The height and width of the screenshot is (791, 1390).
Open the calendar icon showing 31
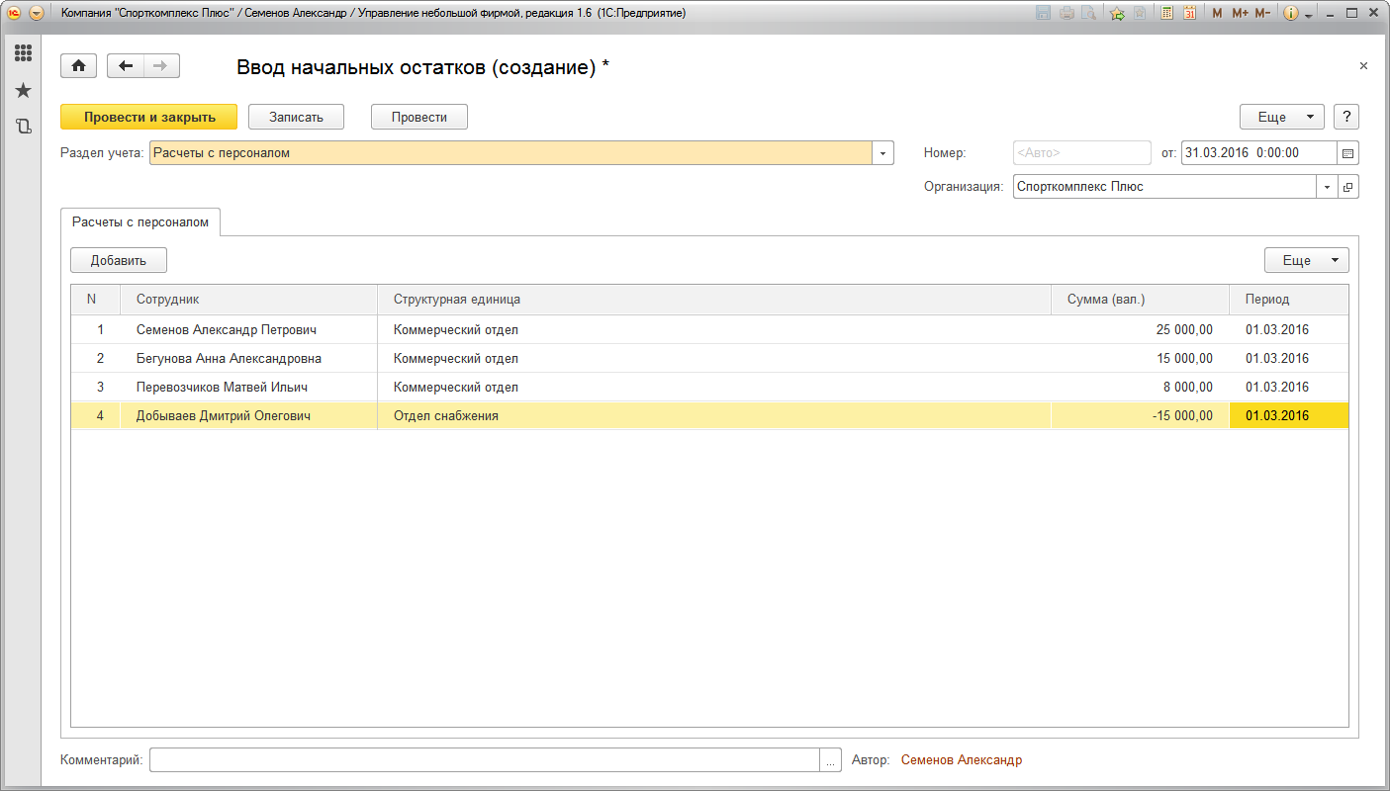pyautogui.click(x=1189, y=13)
